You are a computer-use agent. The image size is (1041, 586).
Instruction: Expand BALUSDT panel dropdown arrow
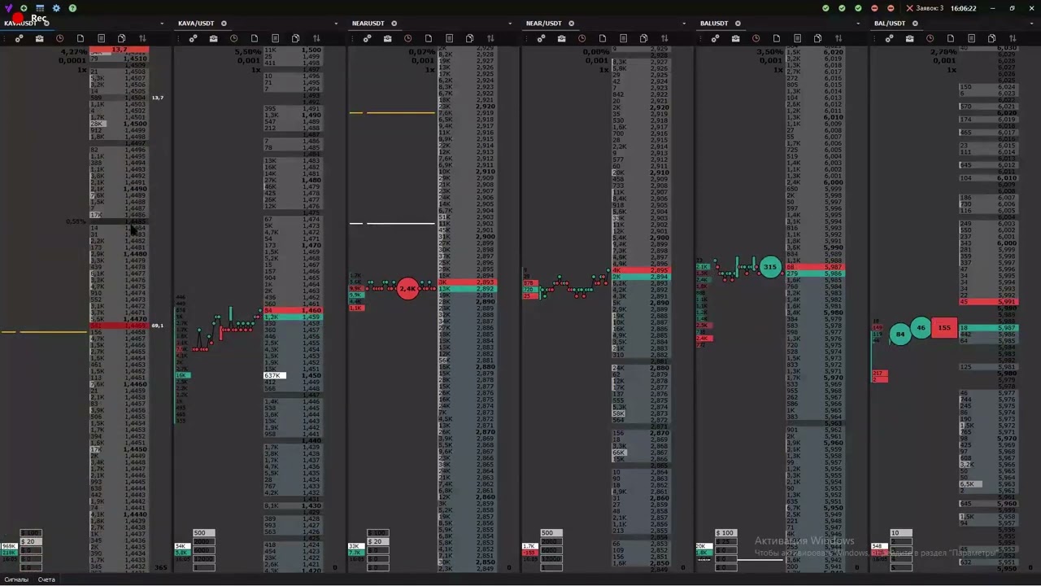pos(858,24)
